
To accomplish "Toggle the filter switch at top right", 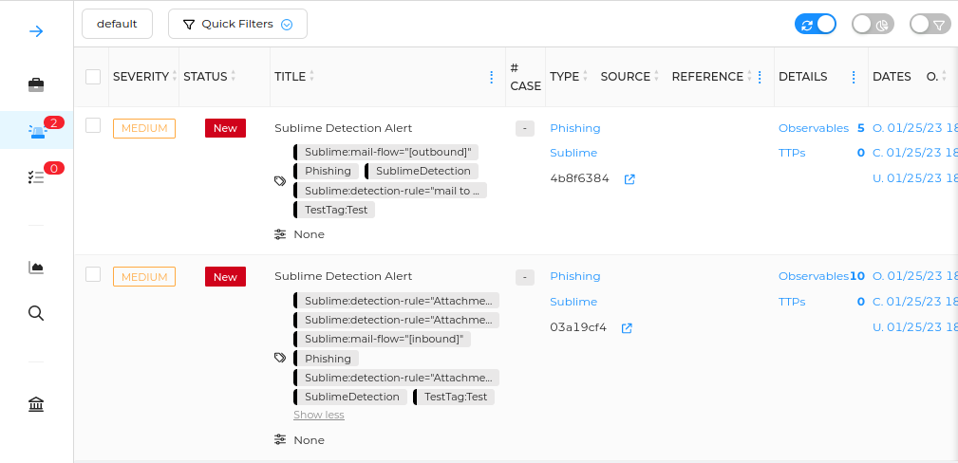I will (930, 24).
